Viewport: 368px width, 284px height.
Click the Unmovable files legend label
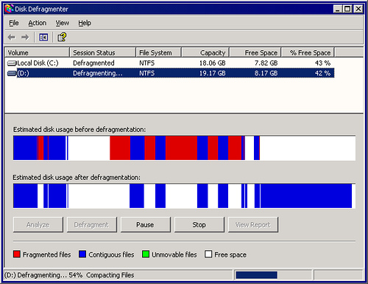click(x=174, y=254)
